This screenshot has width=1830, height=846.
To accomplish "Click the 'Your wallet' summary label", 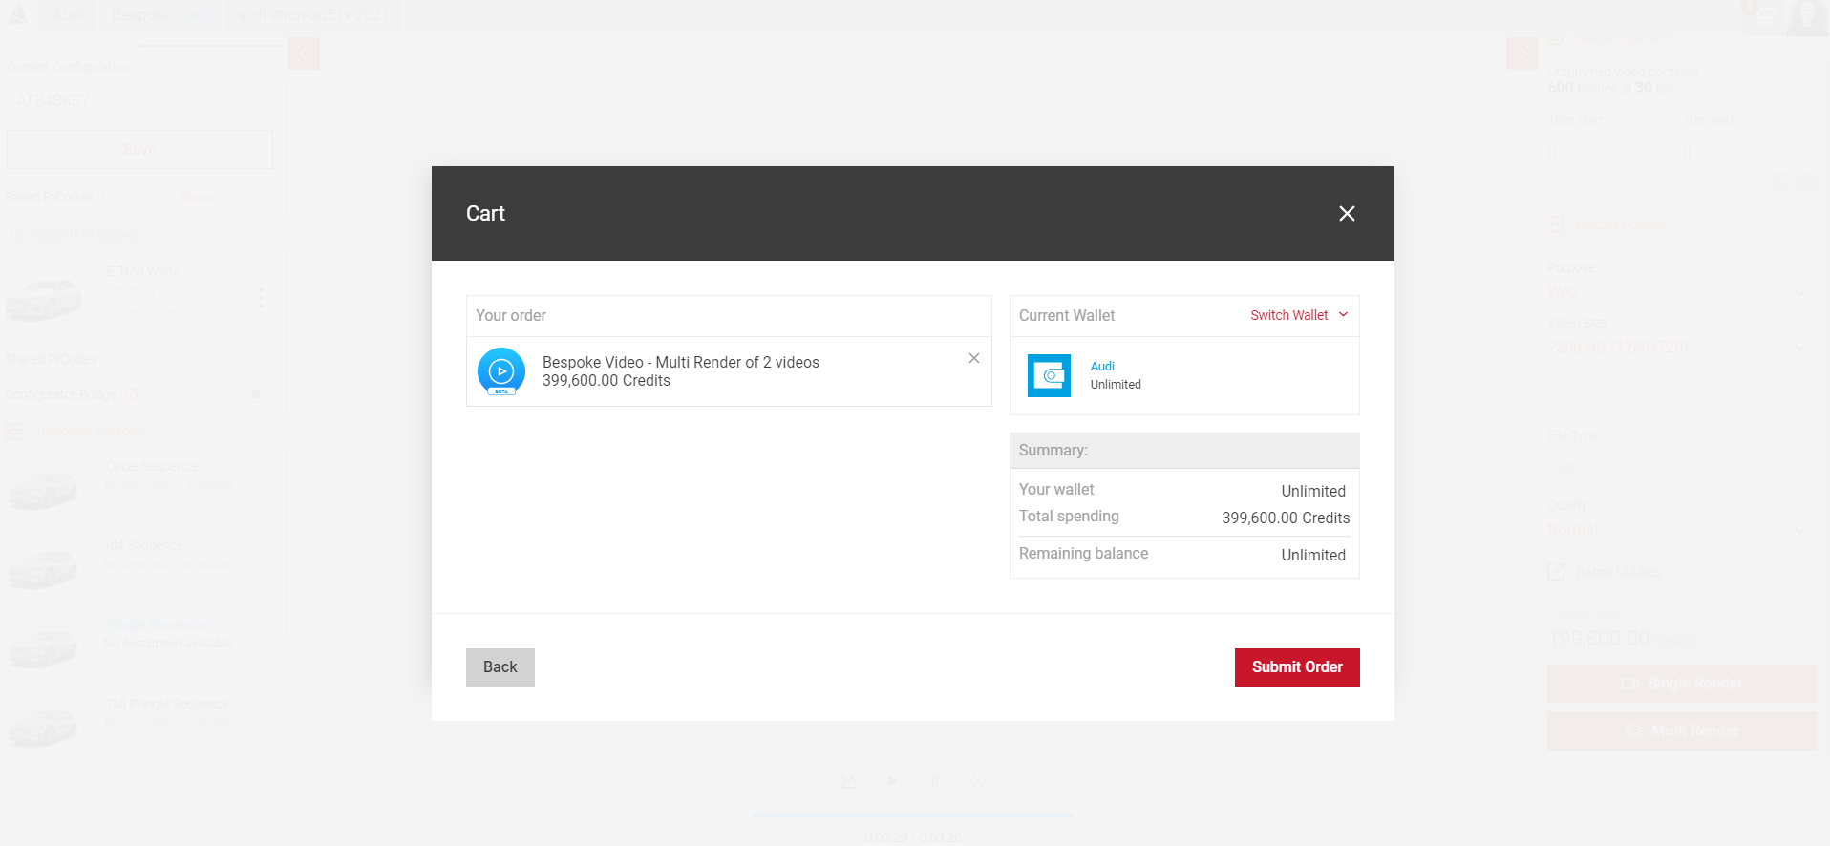I will [1056, 489].
